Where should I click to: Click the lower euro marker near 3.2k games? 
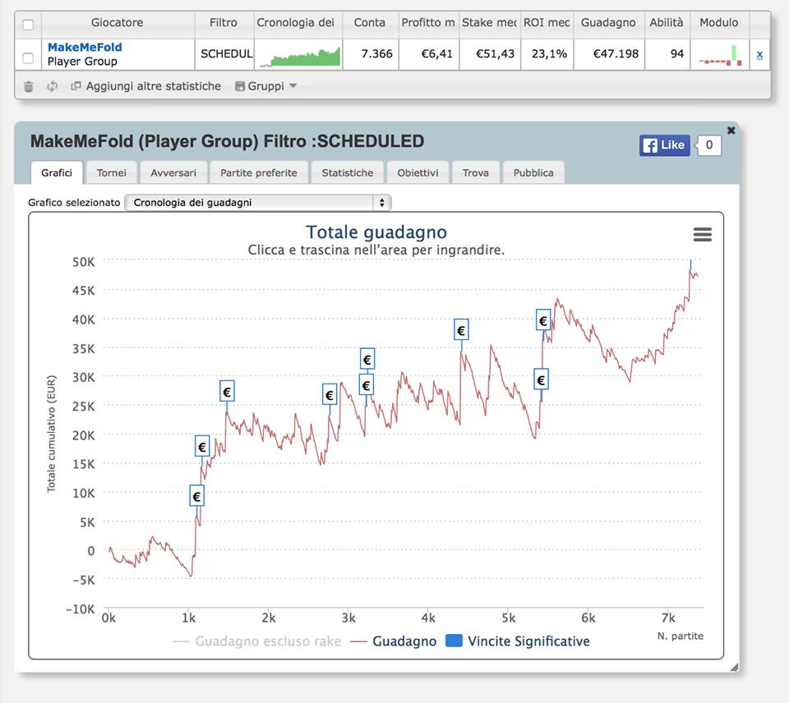367,385
